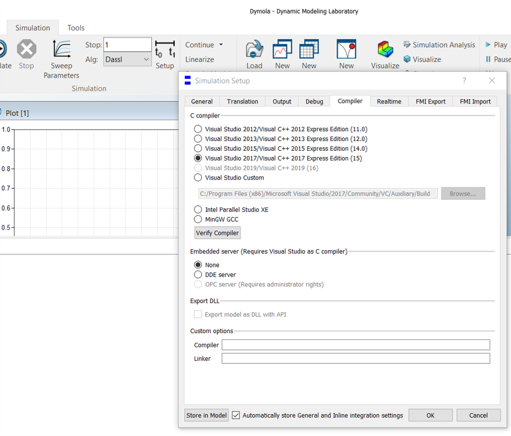This screenshot has width=511, height=436.
Task: Select Visual Studio 2013 compiler option
Action: tap(198, 139)
